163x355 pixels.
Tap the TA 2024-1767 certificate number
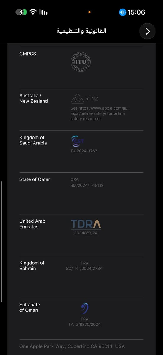click(x=84, y=151)
